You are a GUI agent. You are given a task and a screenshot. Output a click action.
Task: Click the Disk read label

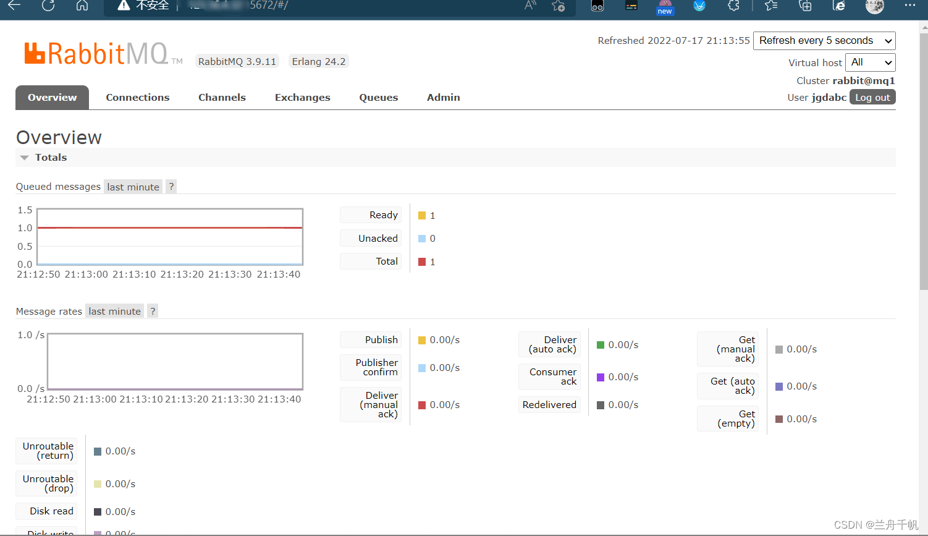(x=46, y=511)
